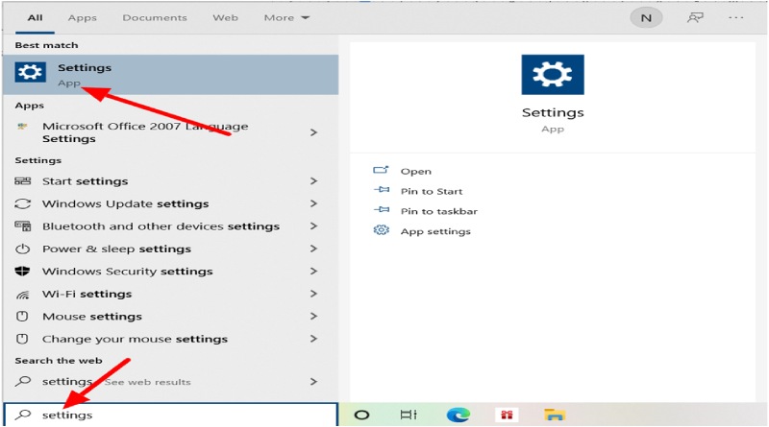Open Change your mouse settings result
The height and width of the screenshot is (427, 769).
[171, 339]
